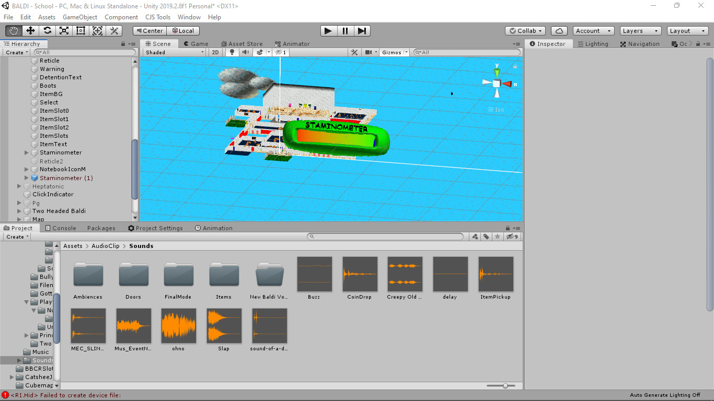Select the Rotate tool
Screen dimensions: 714x401
[47, 30]
